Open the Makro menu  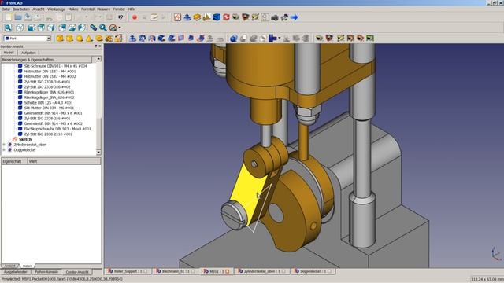(73, 9)
